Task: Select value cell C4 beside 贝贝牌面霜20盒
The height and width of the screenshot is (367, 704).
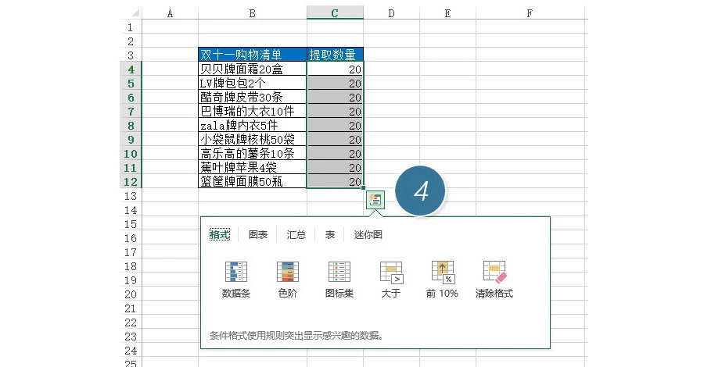Action: pos(335,69)
